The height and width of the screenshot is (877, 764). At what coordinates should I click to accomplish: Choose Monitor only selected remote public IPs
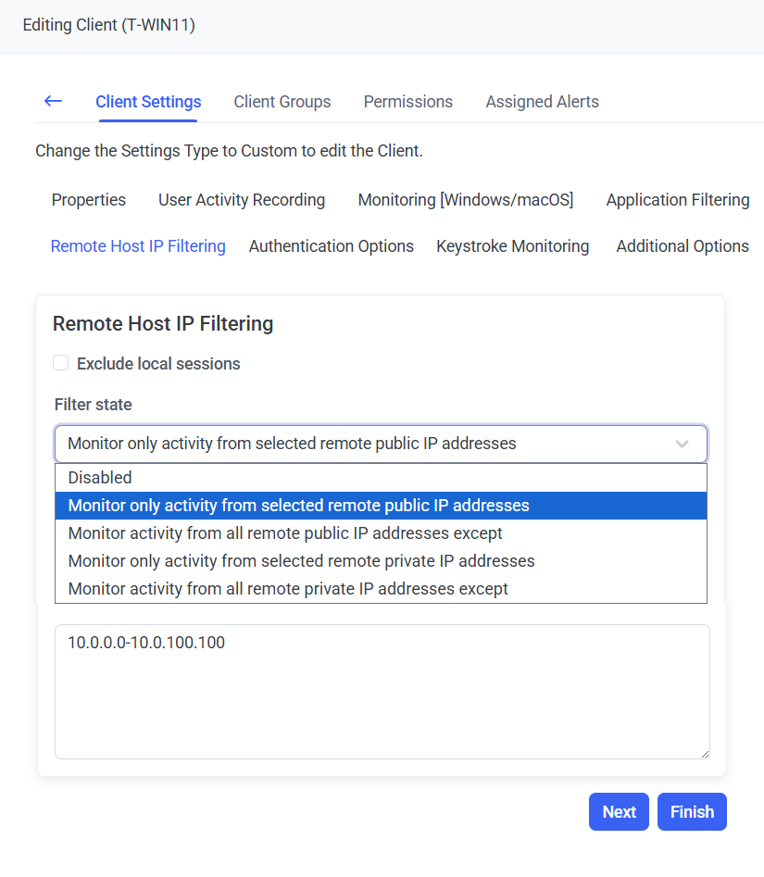coord(298,506)
